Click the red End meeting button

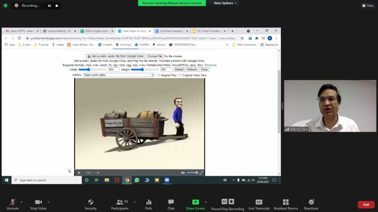click(x=366, y=205)
